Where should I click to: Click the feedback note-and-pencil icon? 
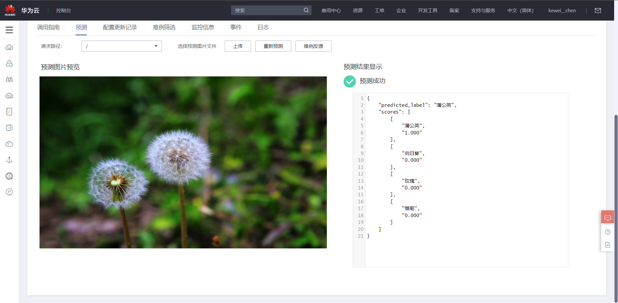click(608, 245)
